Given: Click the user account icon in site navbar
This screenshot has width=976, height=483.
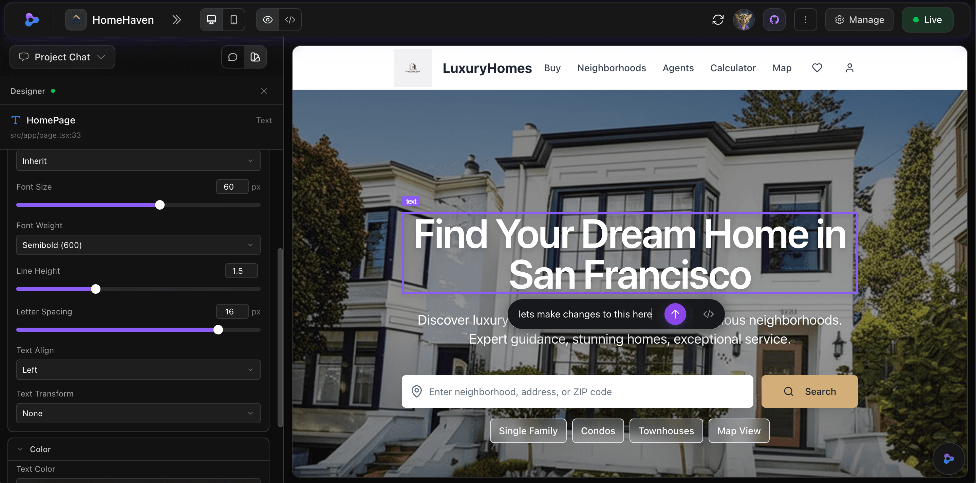Looking at the screenshot, I should tap(849, 68).
